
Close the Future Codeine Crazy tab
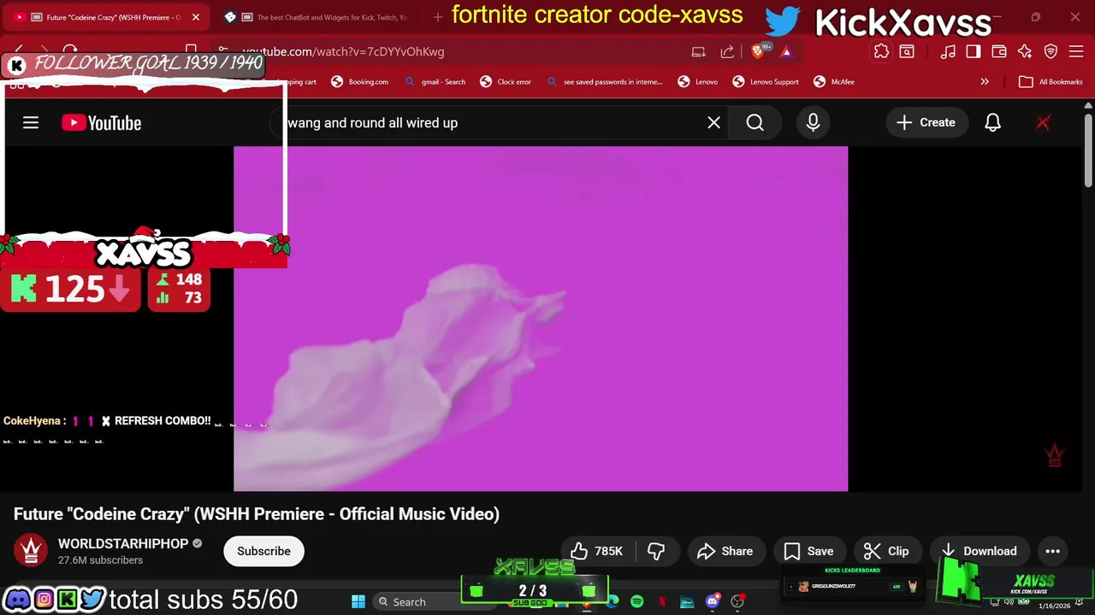(x=195, y=17)
